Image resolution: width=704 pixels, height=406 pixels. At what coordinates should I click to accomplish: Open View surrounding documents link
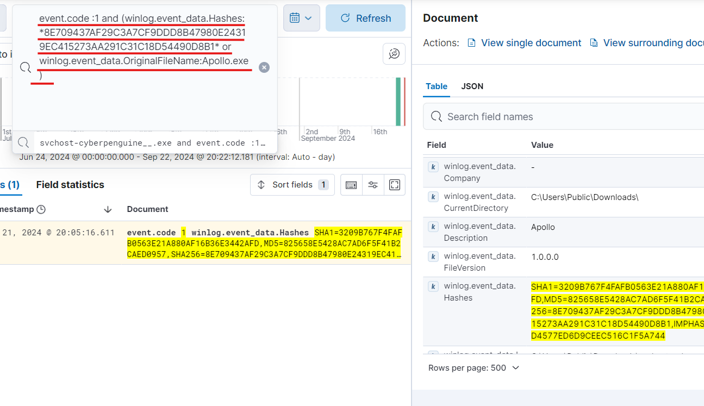tap(647, 42)
